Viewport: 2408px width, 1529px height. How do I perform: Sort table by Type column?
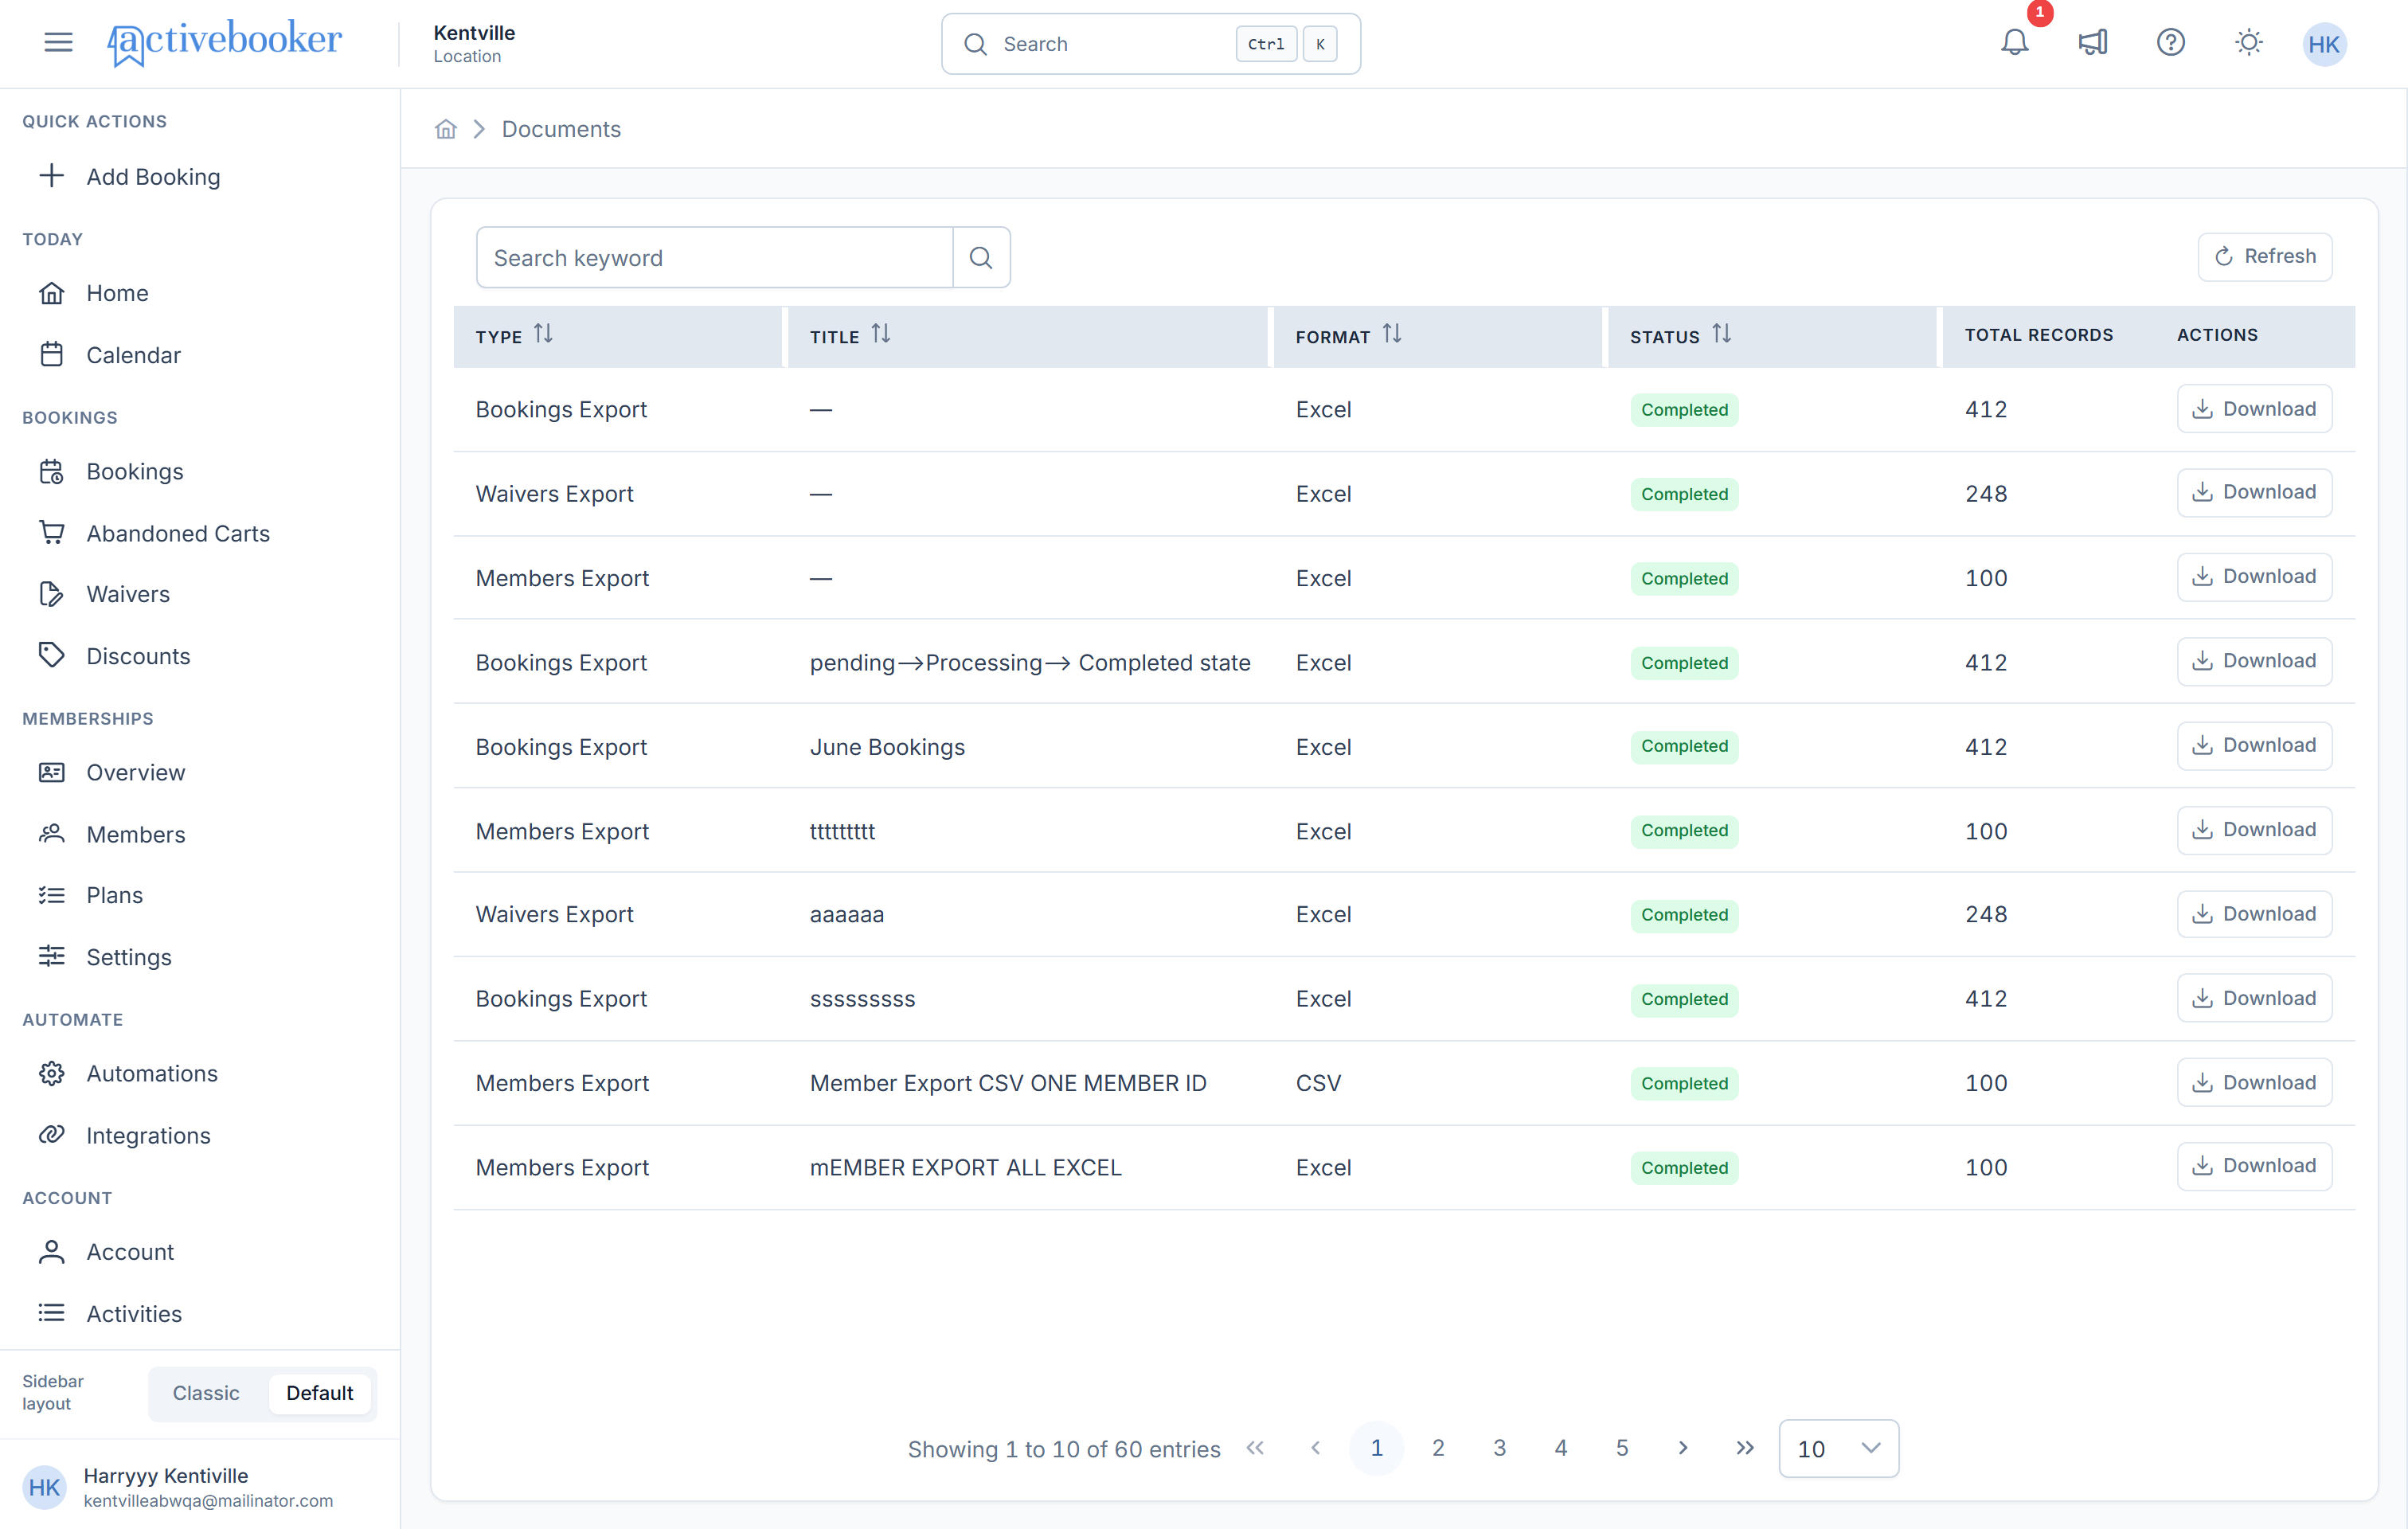pyautogui.click(x=543, y=334)
